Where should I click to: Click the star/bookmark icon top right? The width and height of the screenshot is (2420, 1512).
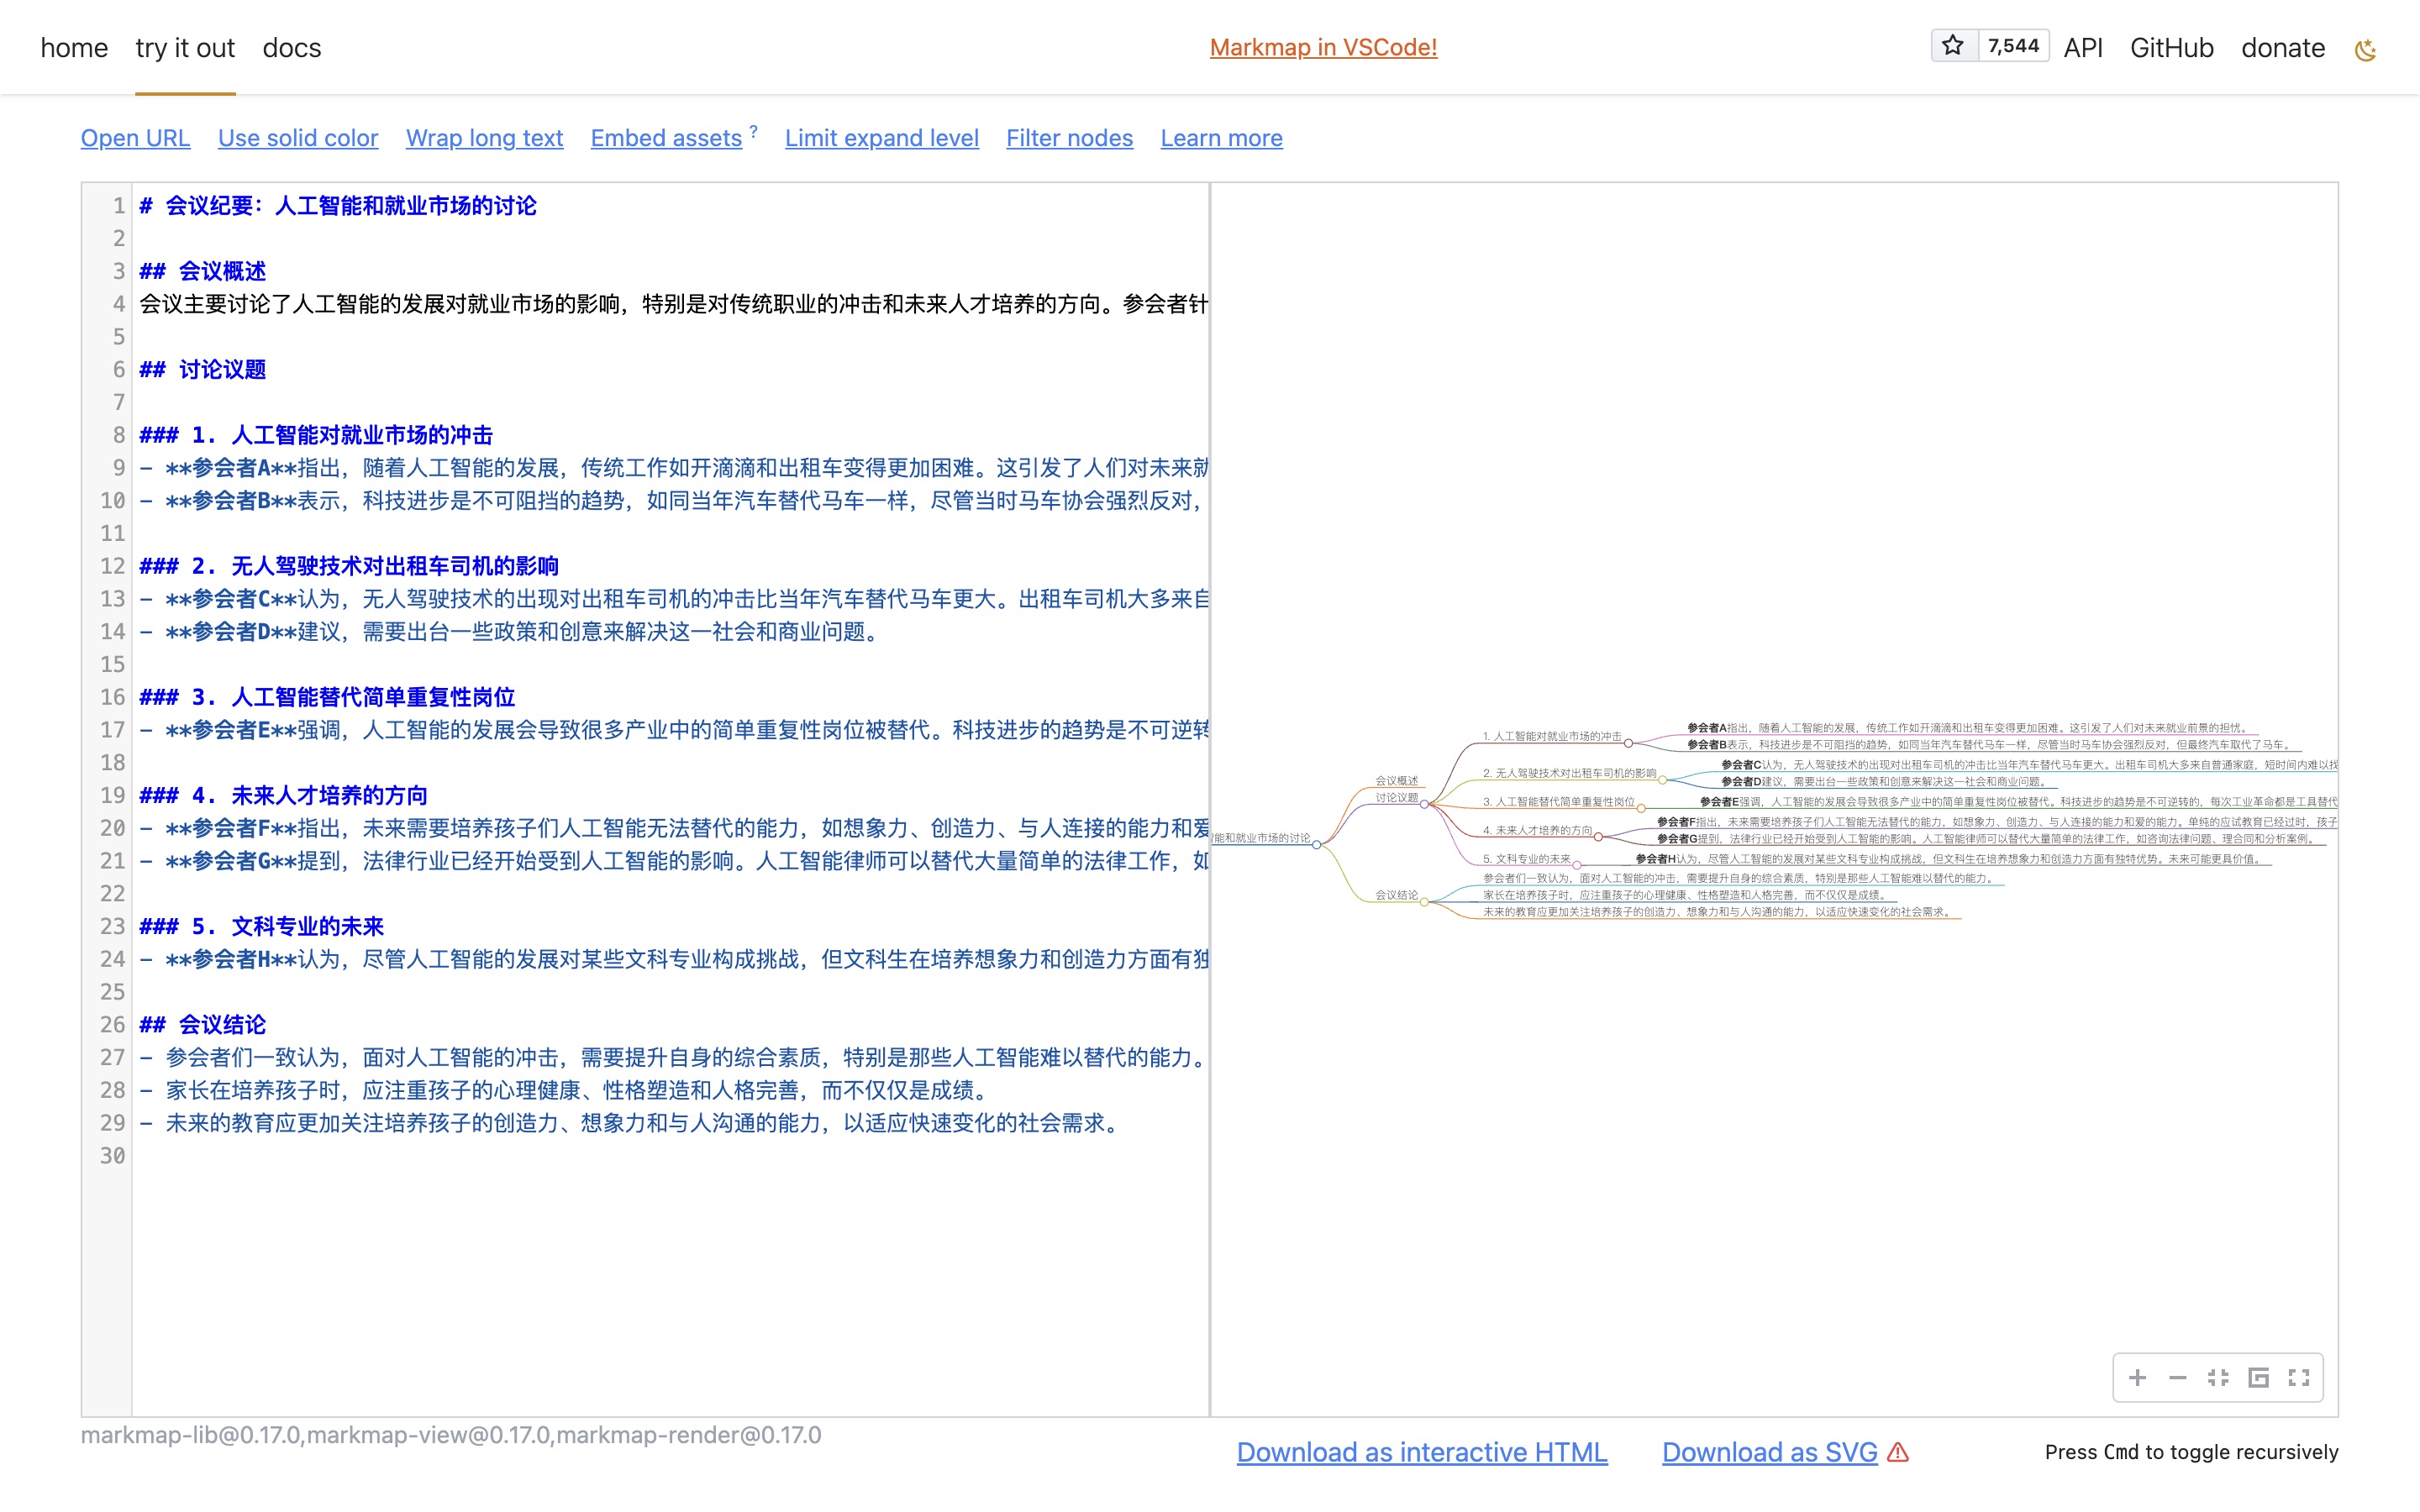(x=1954, y=47)
